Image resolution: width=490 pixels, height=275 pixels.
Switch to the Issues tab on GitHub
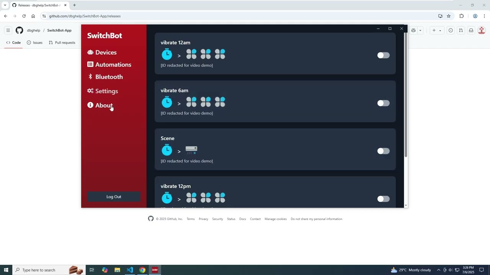coord(34,42)
